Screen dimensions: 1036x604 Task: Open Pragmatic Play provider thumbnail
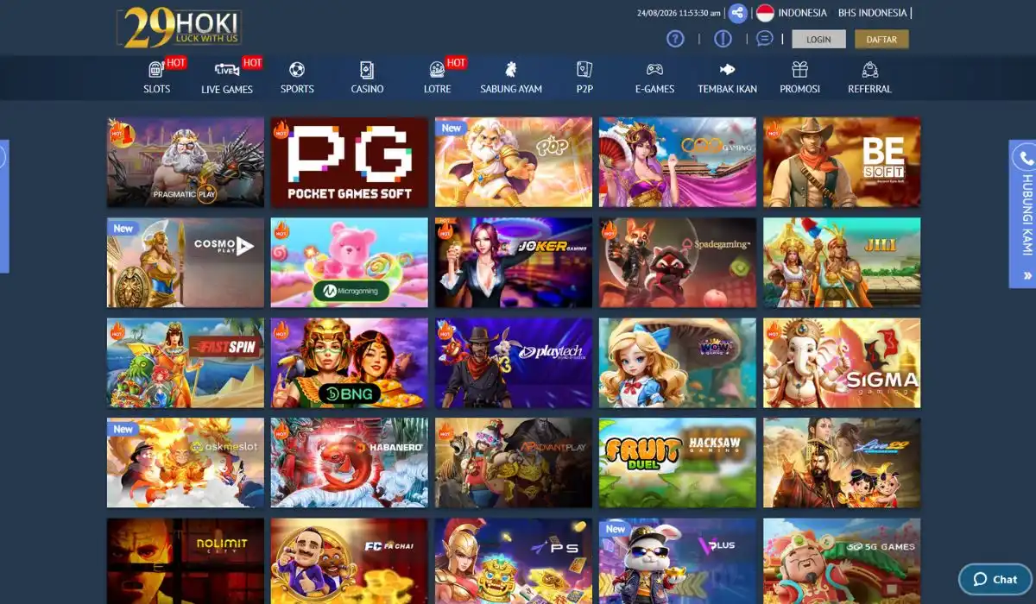click(186, 162)
